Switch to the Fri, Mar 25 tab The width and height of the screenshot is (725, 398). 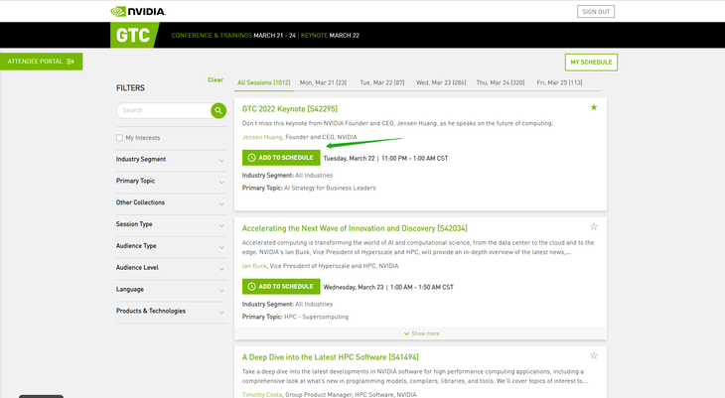point(559,82)
